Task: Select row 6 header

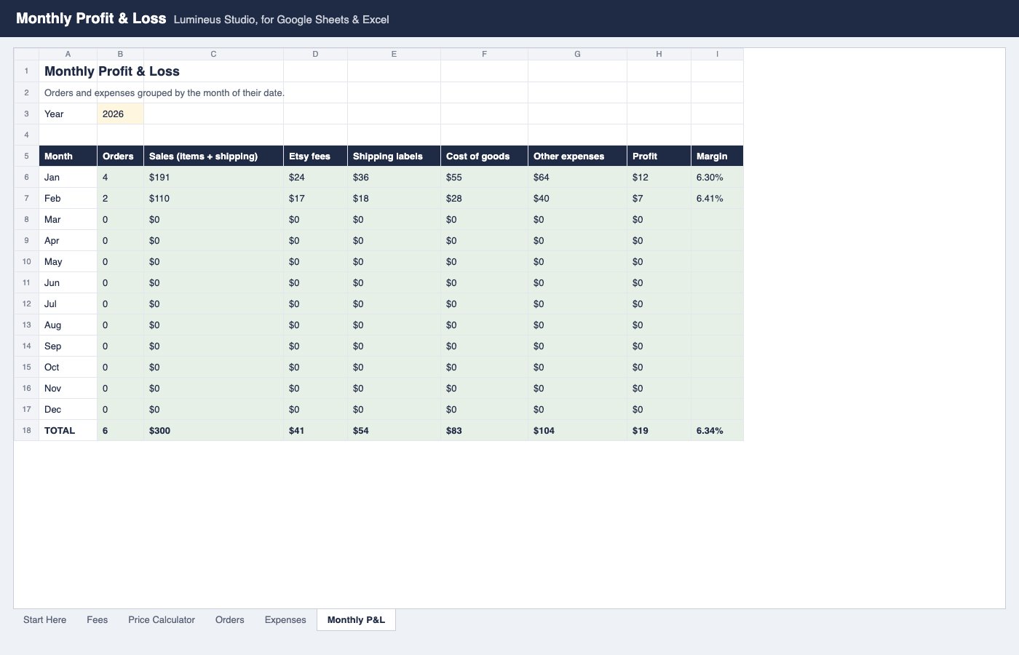Action: (26, 177)
